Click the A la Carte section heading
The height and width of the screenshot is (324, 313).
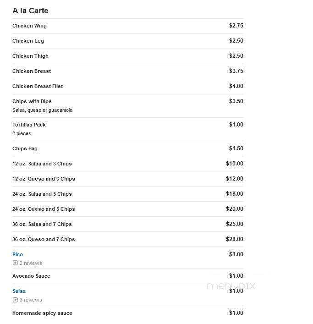pyautogui.click(x=30, y=11)
